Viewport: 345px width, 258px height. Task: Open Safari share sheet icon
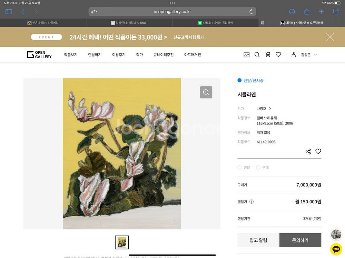pos(307,11)
